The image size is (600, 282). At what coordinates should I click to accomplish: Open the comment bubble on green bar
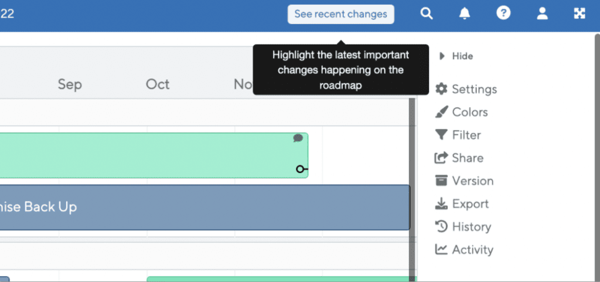(x=298, y=138)
